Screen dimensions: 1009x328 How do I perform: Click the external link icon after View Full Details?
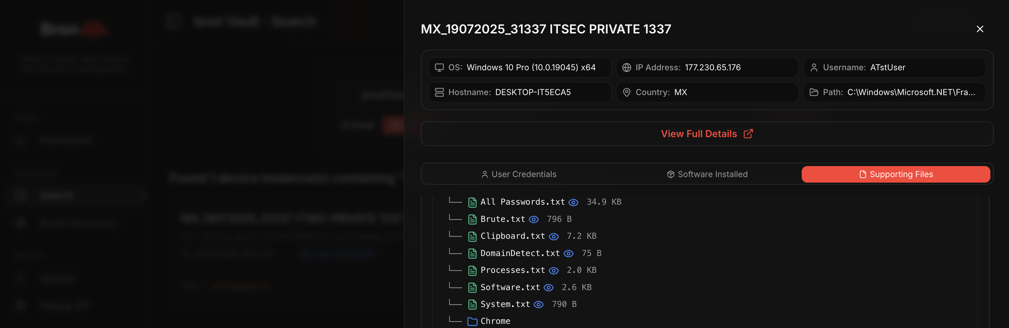(x=748, y=134)
